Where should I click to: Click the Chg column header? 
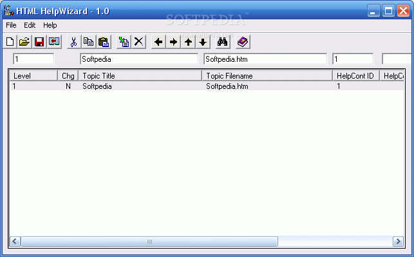pos(68,76)
